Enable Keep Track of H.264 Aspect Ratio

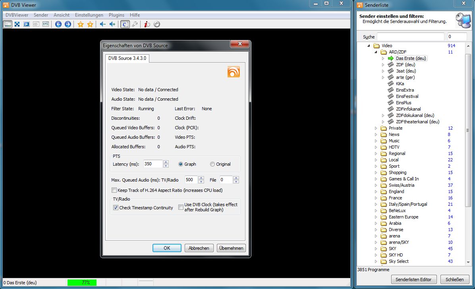tap(114, 190)
